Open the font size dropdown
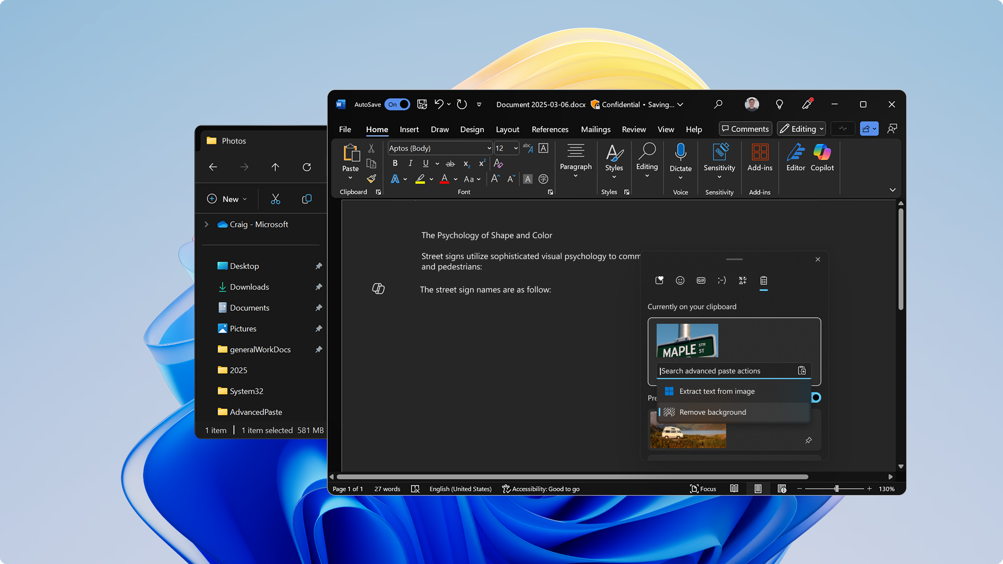 tap(516, 148)
